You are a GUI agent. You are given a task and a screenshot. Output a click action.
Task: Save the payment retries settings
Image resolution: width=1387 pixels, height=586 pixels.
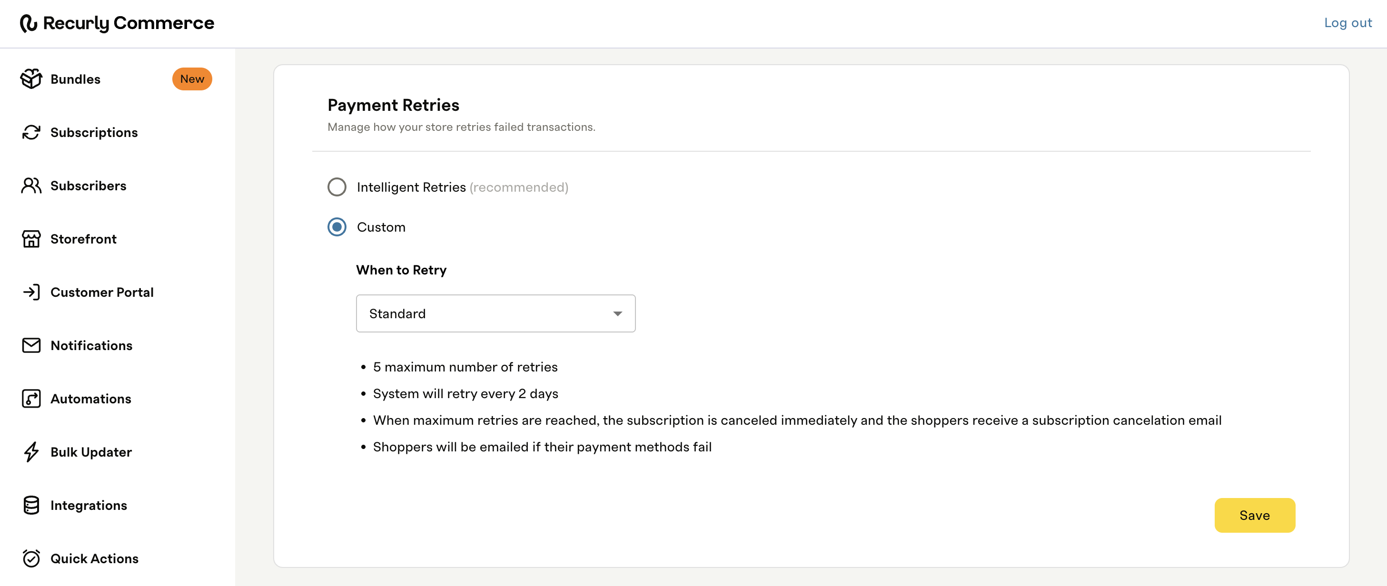pos(1255,516)
